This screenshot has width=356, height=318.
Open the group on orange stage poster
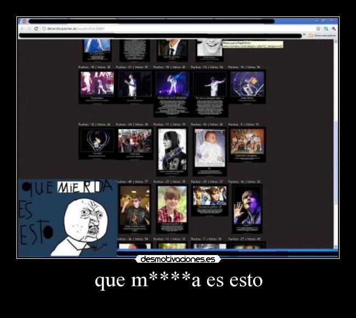(247, 144)
